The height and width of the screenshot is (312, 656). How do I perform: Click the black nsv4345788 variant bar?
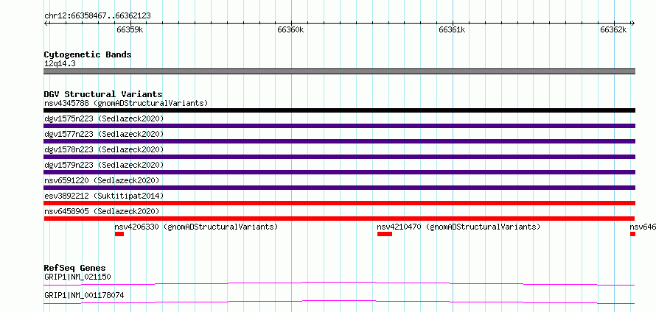tap(339, 110)
